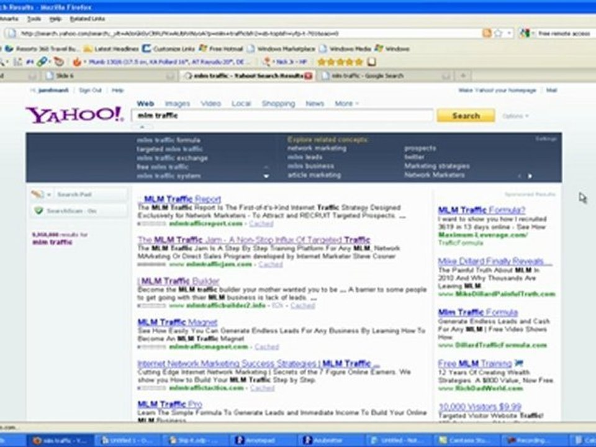This screenshot has width=596, height=447.
Task: Bookmark this page with star icon
Action: [498, 34]
